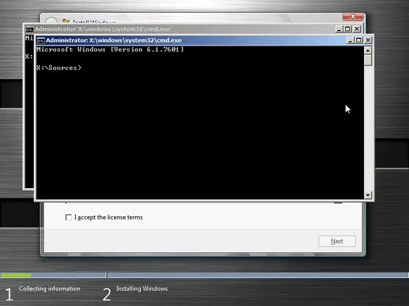Click the scroll up arrow in front console
The image size is (409, 306).
pos(368,50)
